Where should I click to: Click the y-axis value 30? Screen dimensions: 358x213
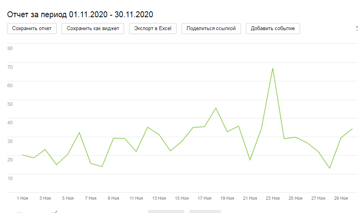pyautogui.click(x=10, y=141)
